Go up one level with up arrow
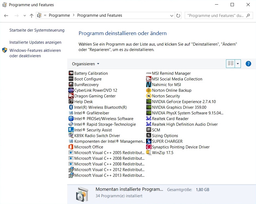The image size is (256, 204). (x=32, y=16)
